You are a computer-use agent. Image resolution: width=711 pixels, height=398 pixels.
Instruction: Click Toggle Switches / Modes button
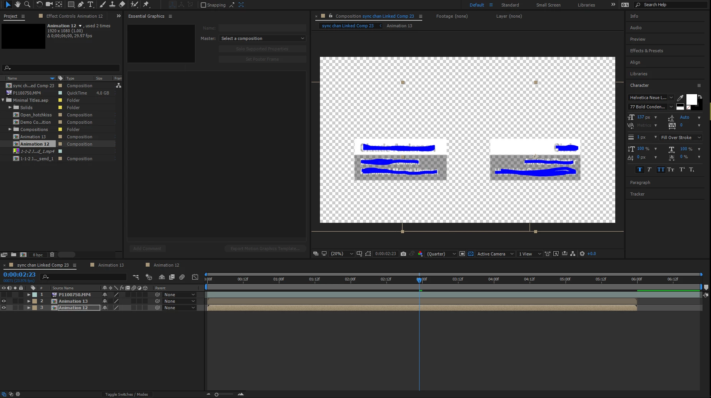pyautogui.click(x=127, y=394)
